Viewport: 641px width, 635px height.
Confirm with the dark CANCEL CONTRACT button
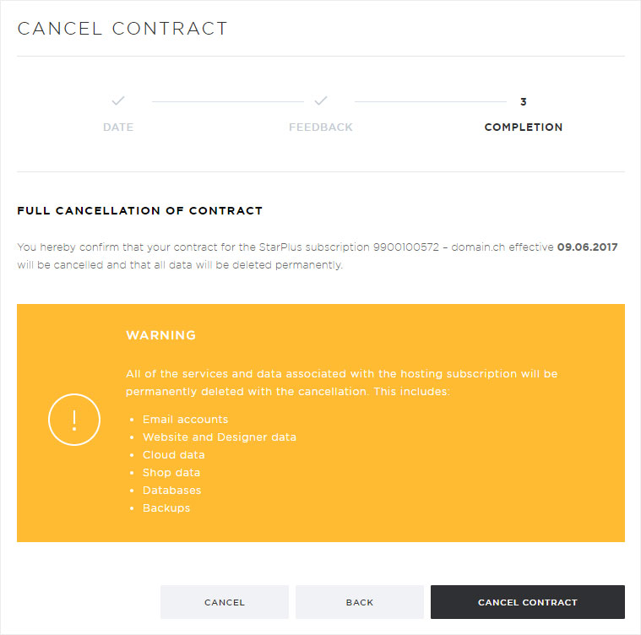(x=527, y=602)
